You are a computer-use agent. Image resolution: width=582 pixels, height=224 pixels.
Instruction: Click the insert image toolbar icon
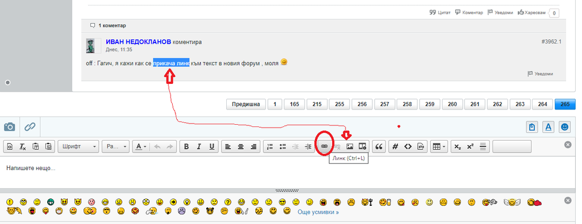(x=350, y=146)
